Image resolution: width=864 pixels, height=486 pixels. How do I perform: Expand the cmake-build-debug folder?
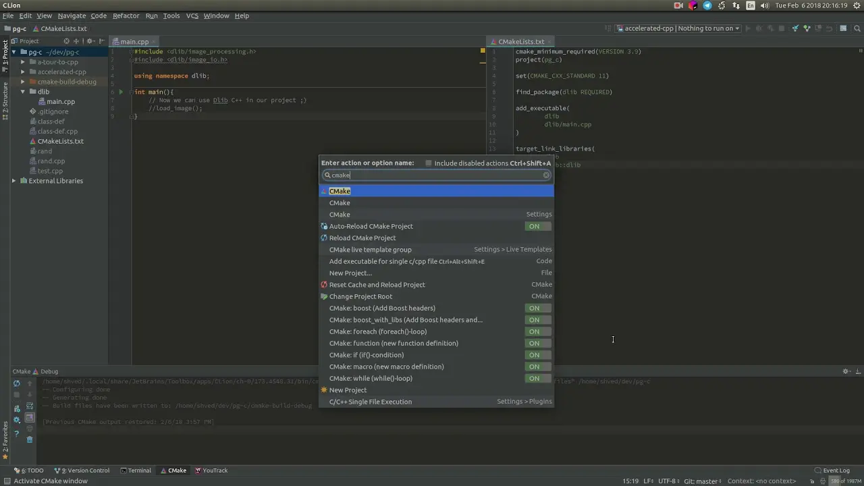tap(23, 82)
